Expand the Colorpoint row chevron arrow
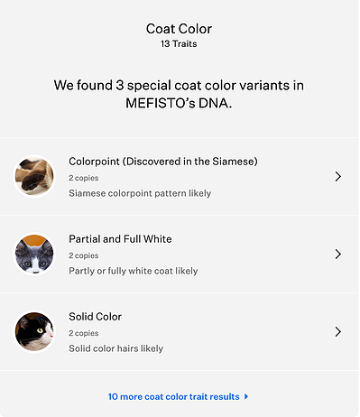This screenshot has height=417, width=360. coord(338,177)
